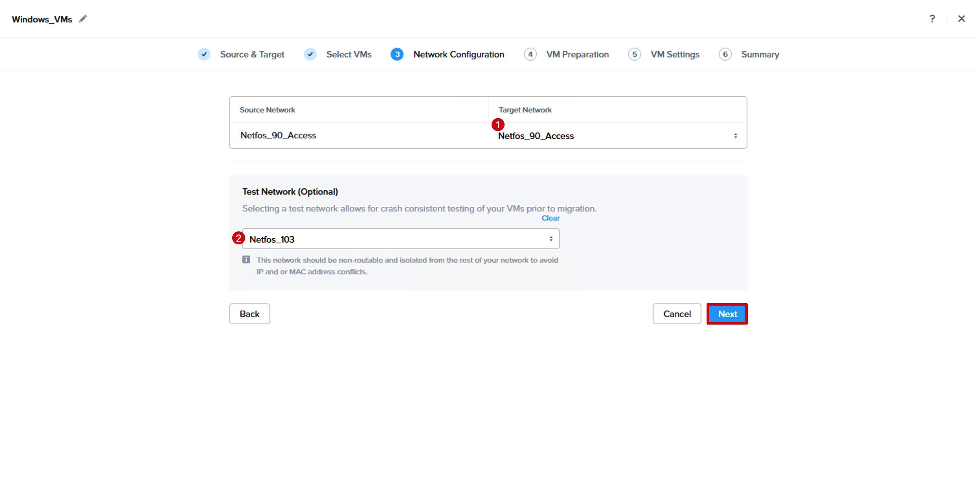Open the VM Settings step
Image resolution: width=978 pixels, height=504 pixels.
click(x=675, y=54)
